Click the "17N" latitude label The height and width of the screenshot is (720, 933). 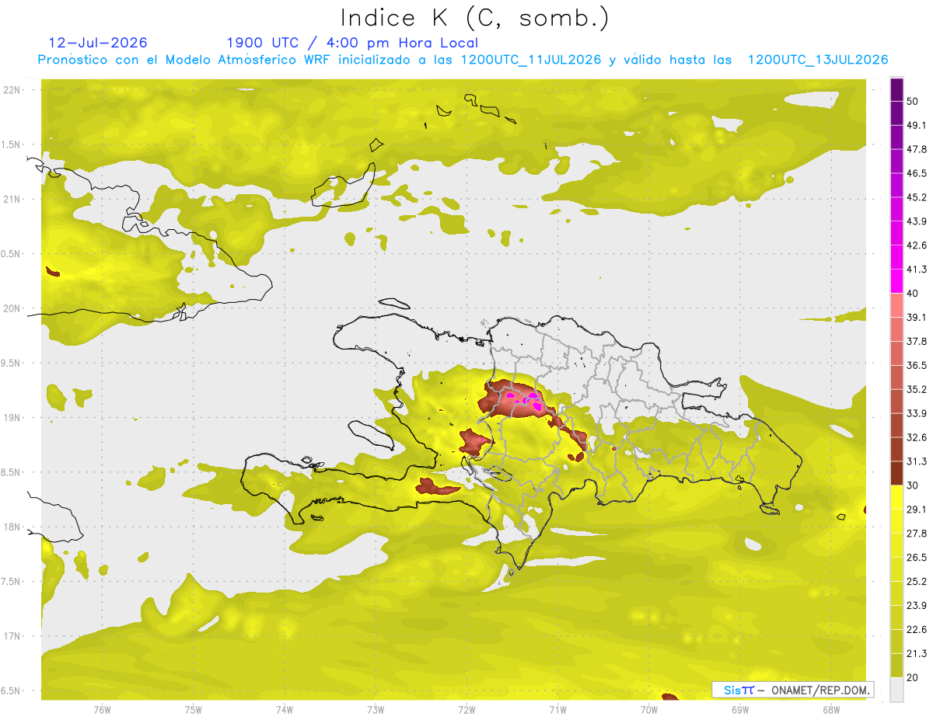pyautogui.click(x=13, y=636)
